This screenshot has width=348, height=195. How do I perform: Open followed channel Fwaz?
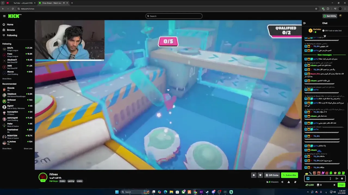(17, 55)
